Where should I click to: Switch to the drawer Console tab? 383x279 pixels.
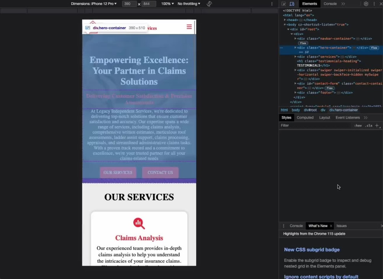point(296,226)
